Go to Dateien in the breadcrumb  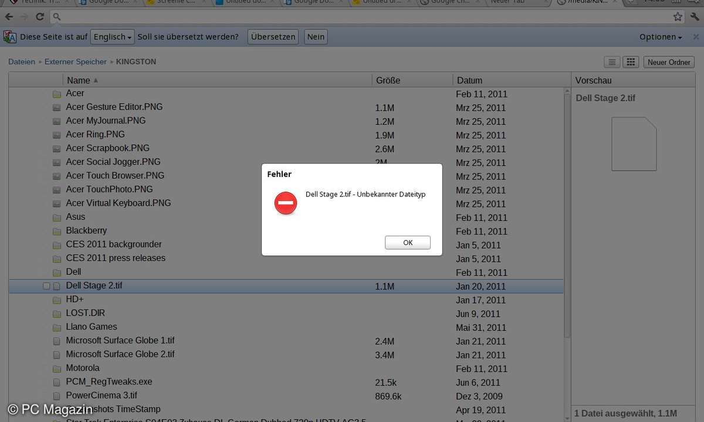22,62
